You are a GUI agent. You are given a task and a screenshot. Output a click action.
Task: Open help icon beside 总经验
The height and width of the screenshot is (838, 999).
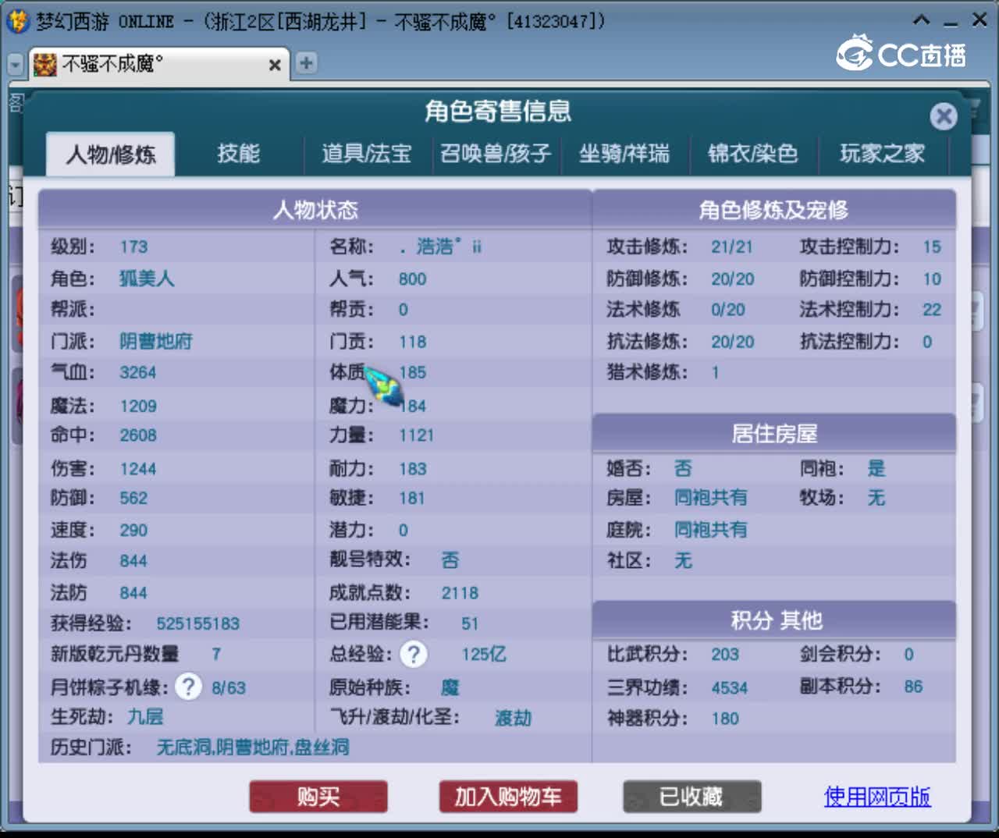(x=414, y=654)
